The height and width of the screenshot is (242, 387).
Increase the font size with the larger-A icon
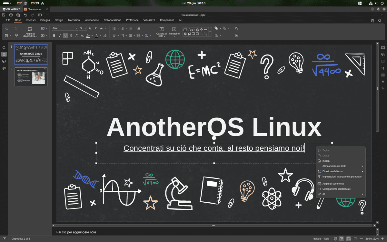(90, 28)
